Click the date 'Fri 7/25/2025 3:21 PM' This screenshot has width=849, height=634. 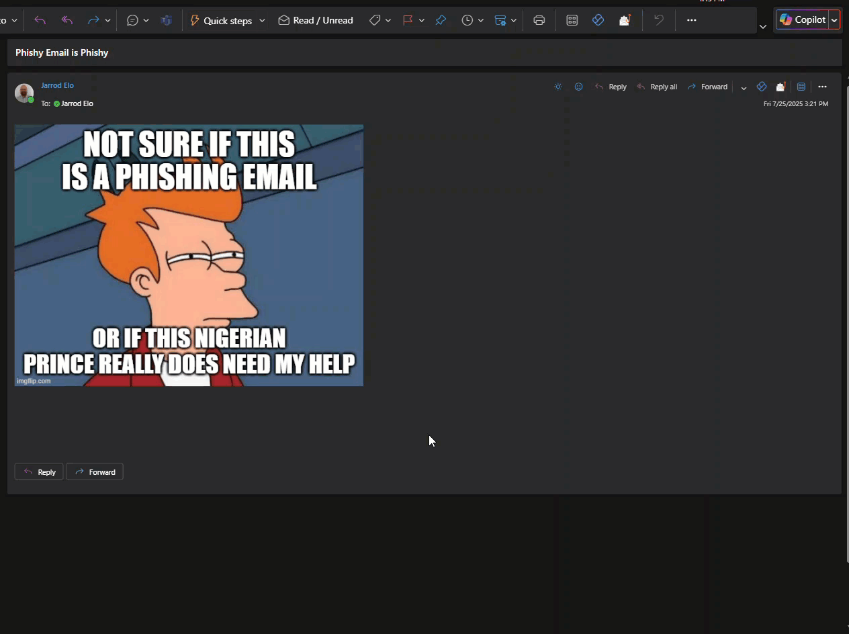click(796, 104)
